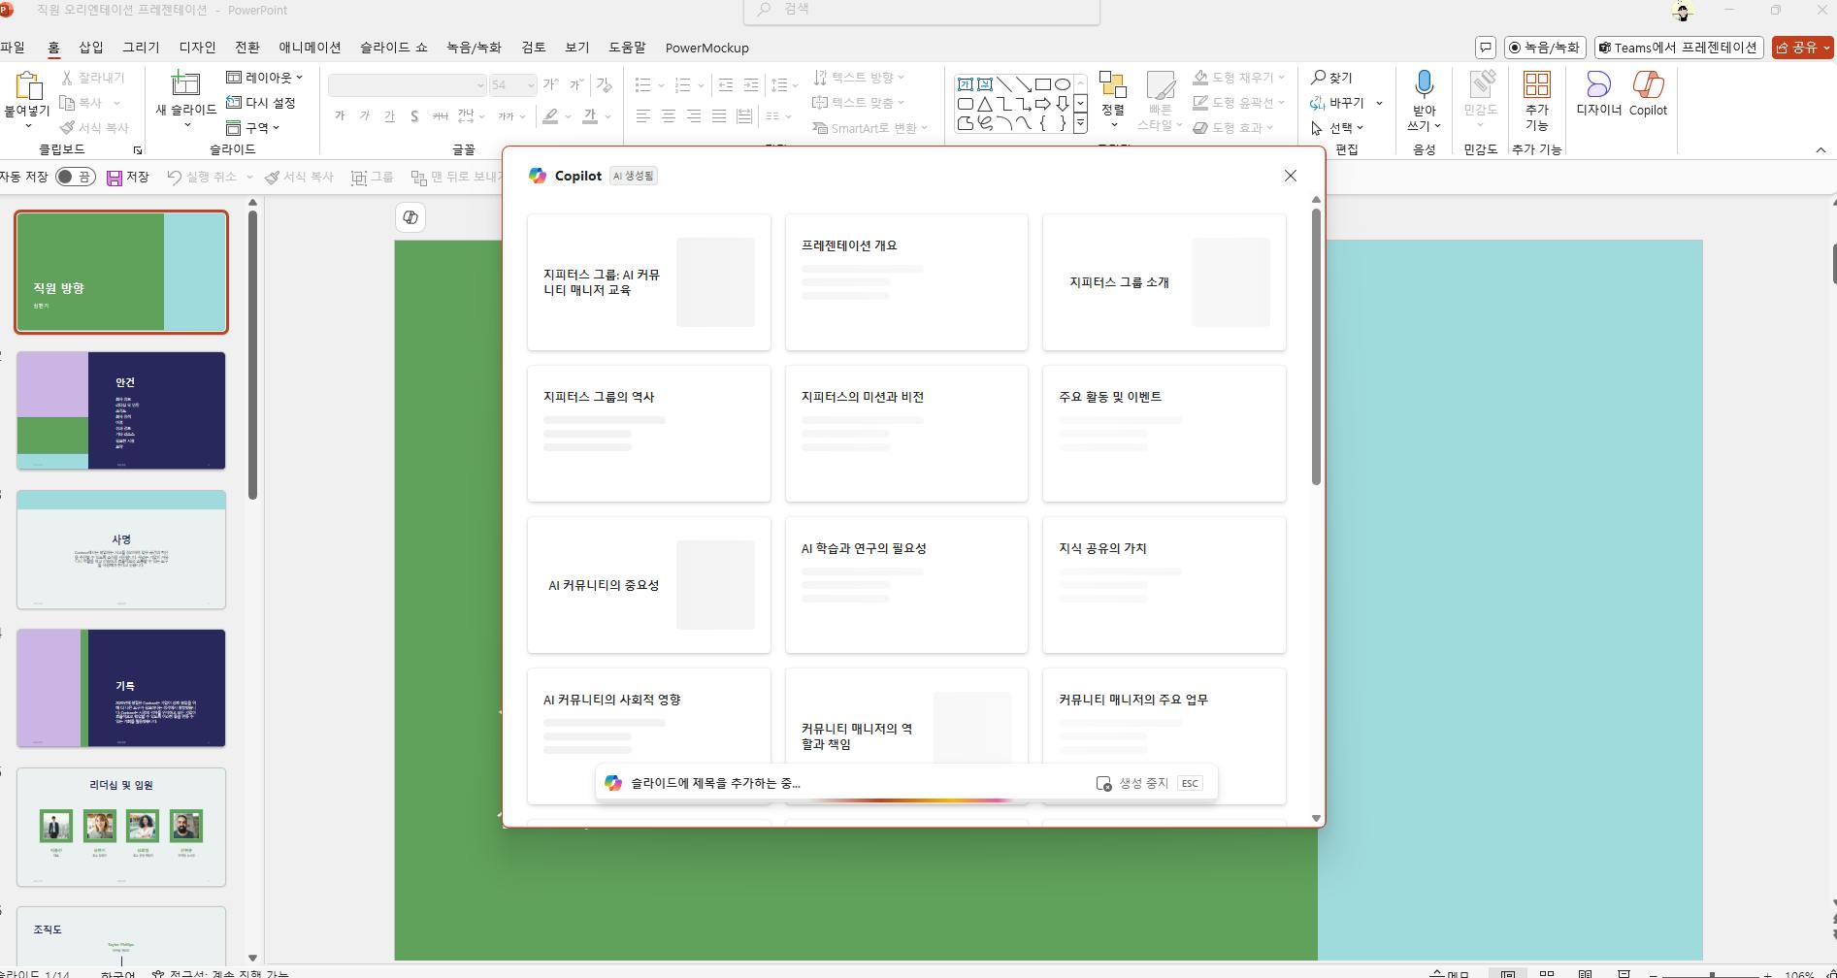Viewport: 1837px width, 978px height.
Task: Click the Dictate (받아쓰기) microphone icon
Action: (1424, 85)
